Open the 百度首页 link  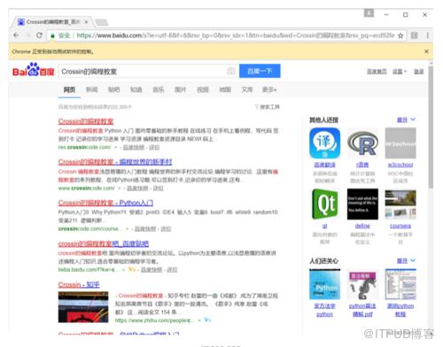377,72
